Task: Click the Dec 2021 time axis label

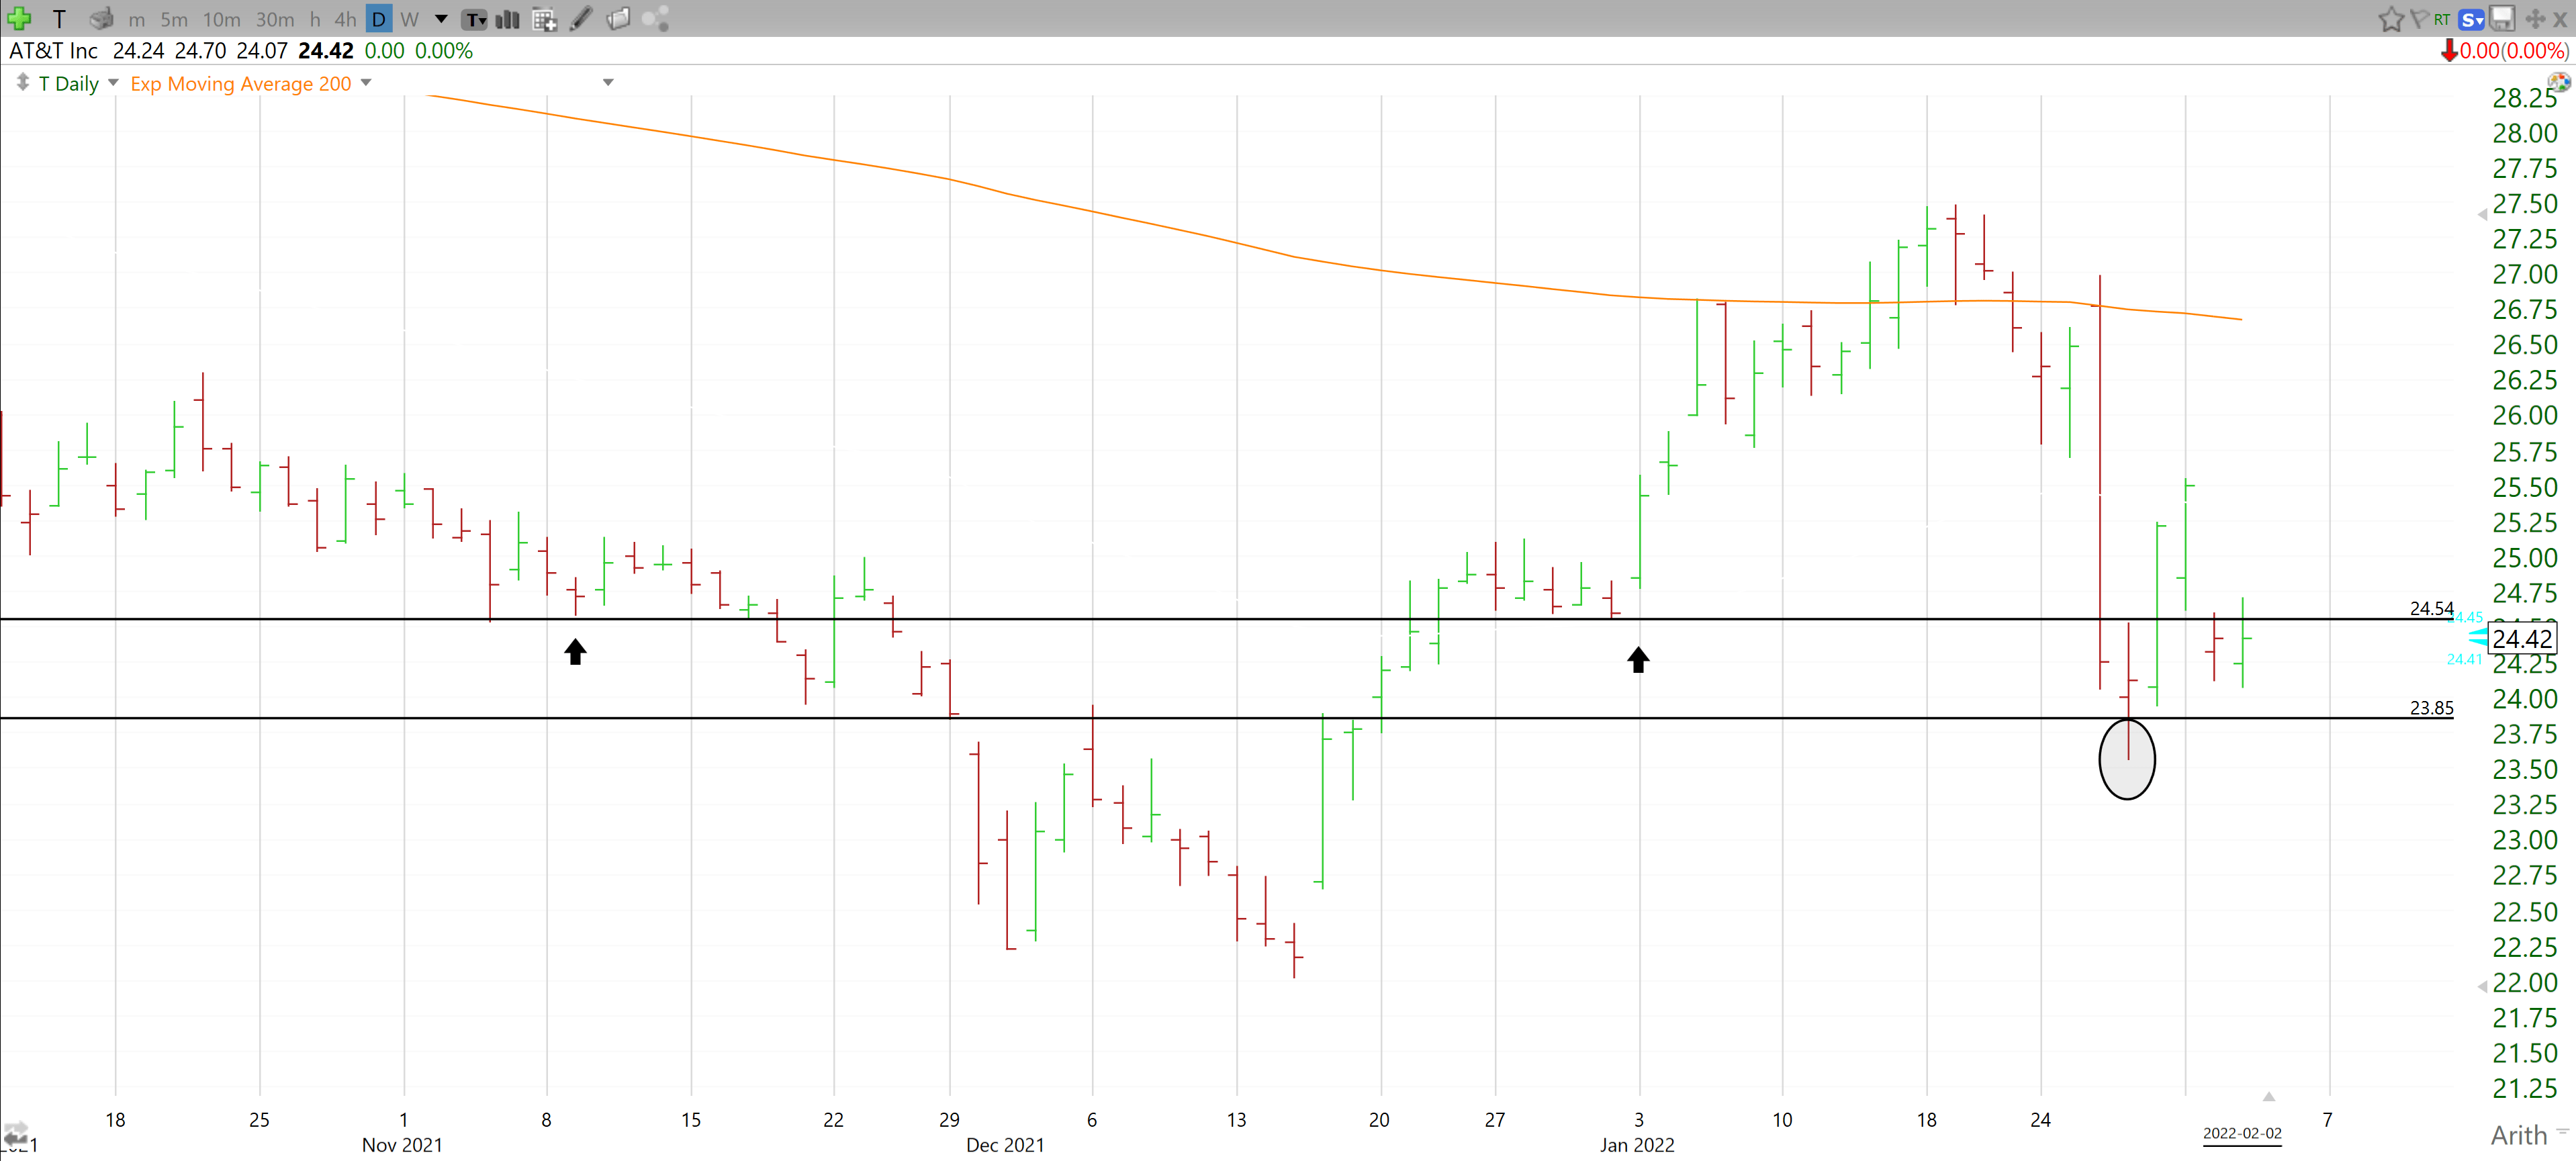Action: [1005, 1145]
